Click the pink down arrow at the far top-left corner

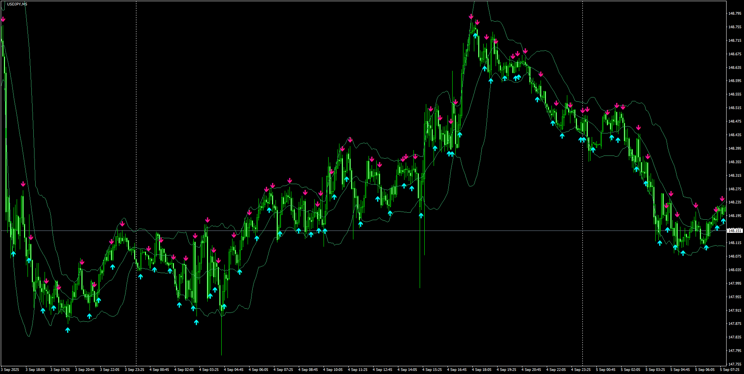coord(3,18)
